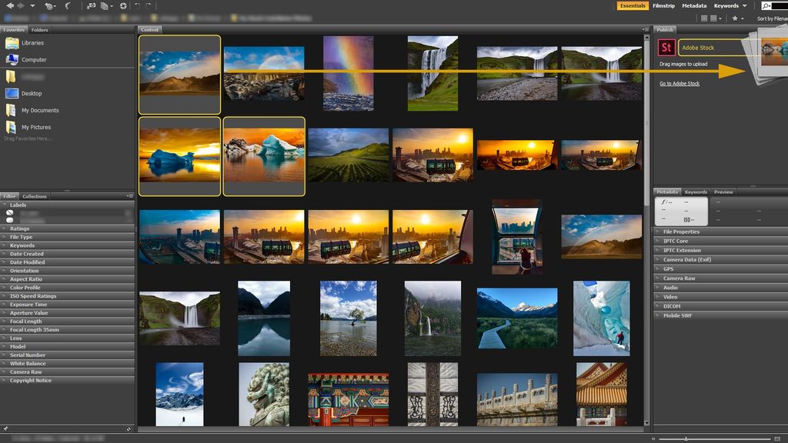
Task: Open selected images in Camera Raw
Action: pos(124,5)
